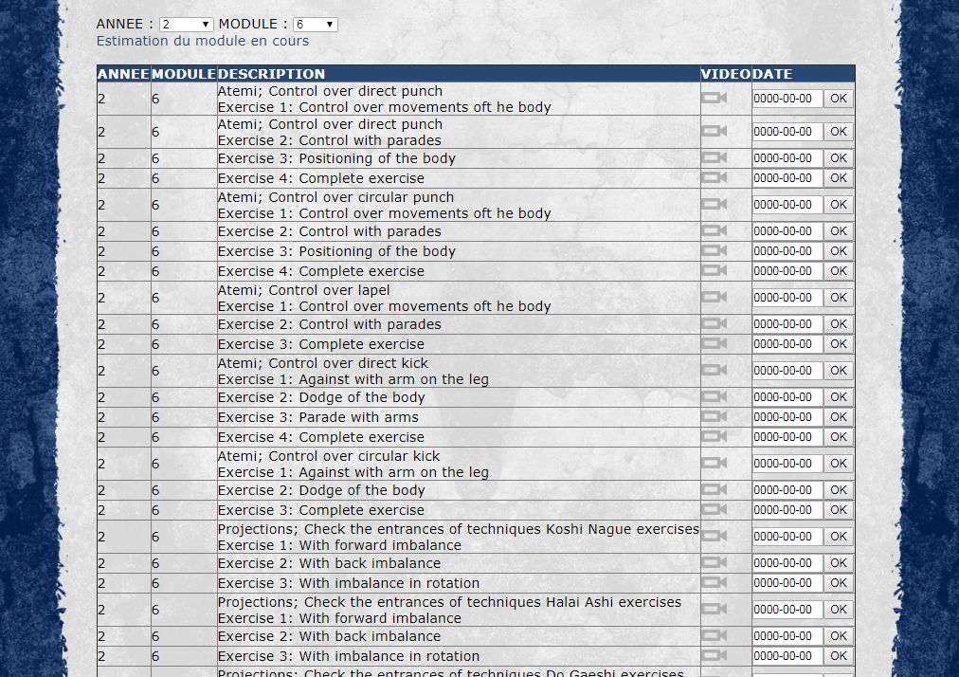This screenshot has width=959, height=677.
Task: Open video icon for circular punch Exercise 1
Action: click(x=714, y=204)
